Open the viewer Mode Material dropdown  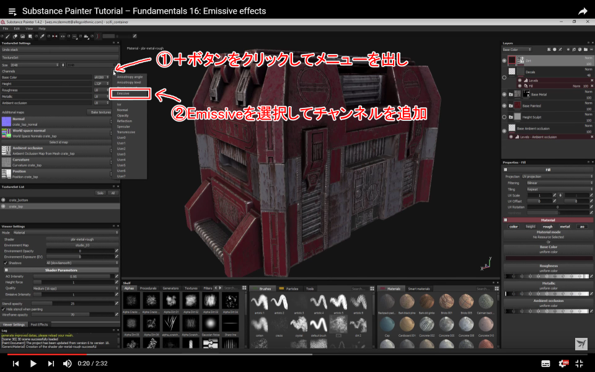click(x=65, y=232)
